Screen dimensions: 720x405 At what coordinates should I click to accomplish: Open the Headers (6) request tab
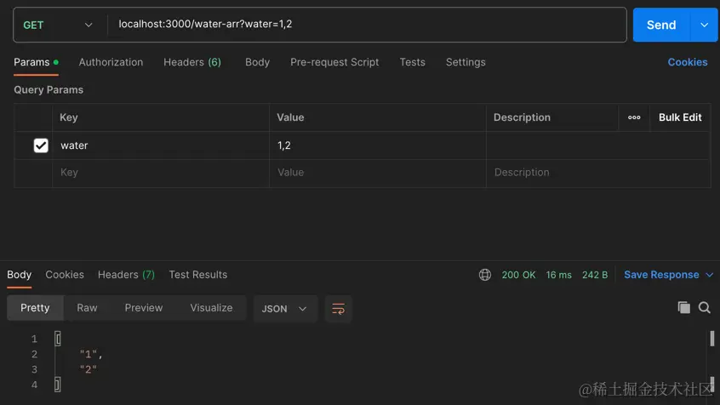(x=192, y=62)
